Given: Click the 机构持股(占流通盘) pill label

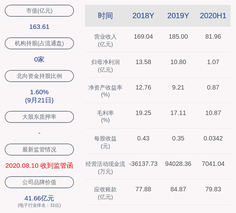Looking at the screenshot, I should [x=39, y=43].
